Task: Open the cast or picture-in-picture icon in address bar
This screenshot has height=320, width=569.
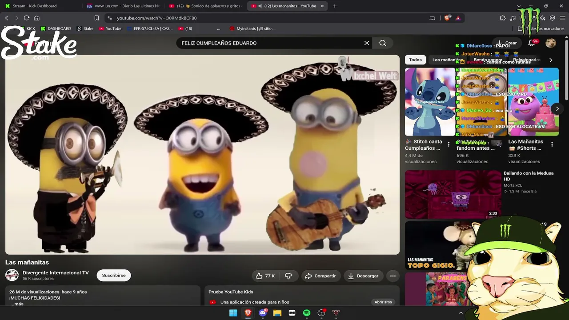Action: tap(432, 18)
